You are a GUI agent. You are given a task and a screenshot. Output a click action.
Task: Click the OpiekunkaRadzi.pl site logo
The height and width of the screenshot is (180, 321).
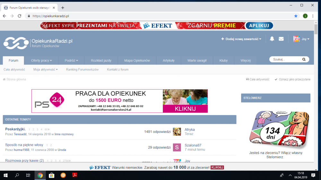38,43
